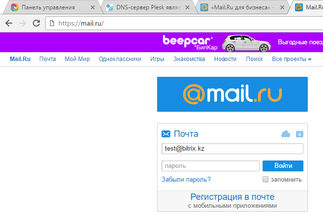The height and width of the screenshot is (224, 323).
Task: Click the browser back arrow
Action: (x=9, y=23)
